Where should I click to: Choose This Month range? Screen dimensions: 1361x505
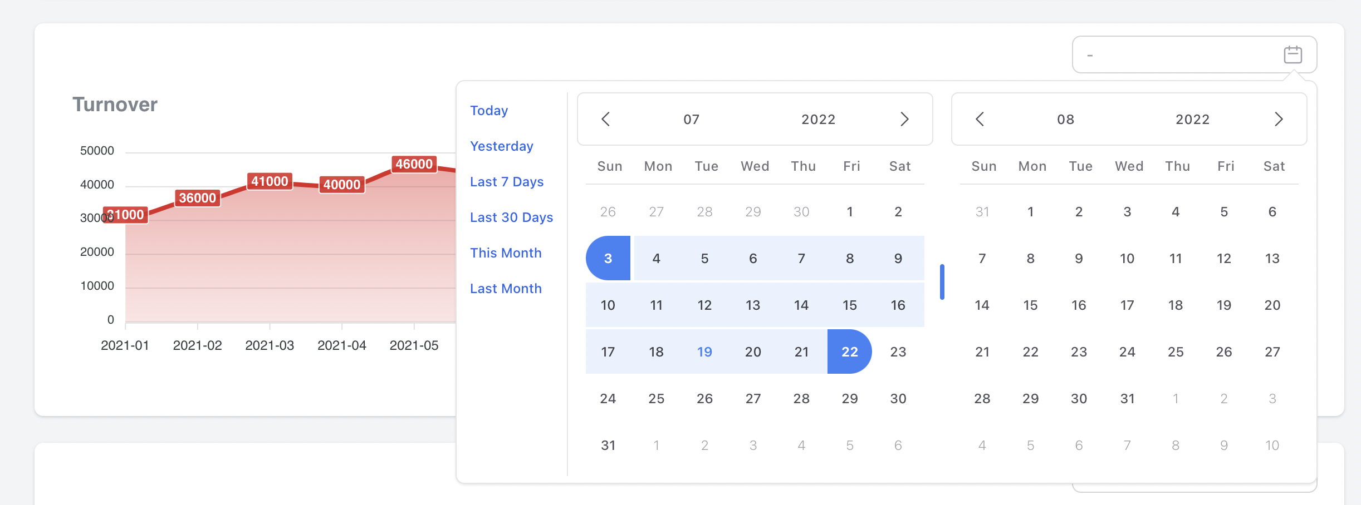[506, 253]
